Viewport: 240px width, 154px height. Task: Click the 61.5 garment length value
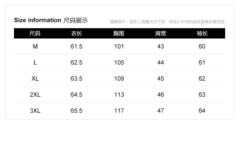76,46
